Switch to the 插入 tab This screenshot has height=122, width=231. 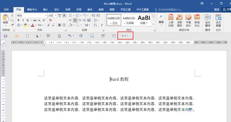click(x=46, y=10)
